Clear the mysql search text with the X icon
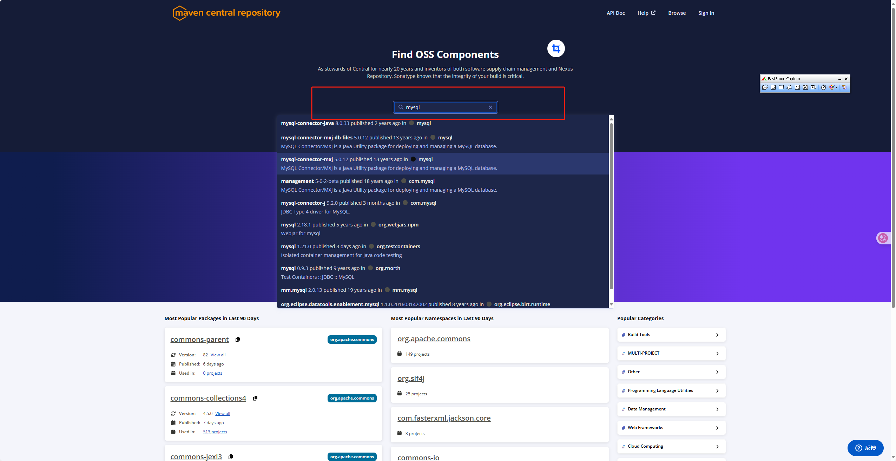This screenshot has height=461, width=896. (490, 107)
